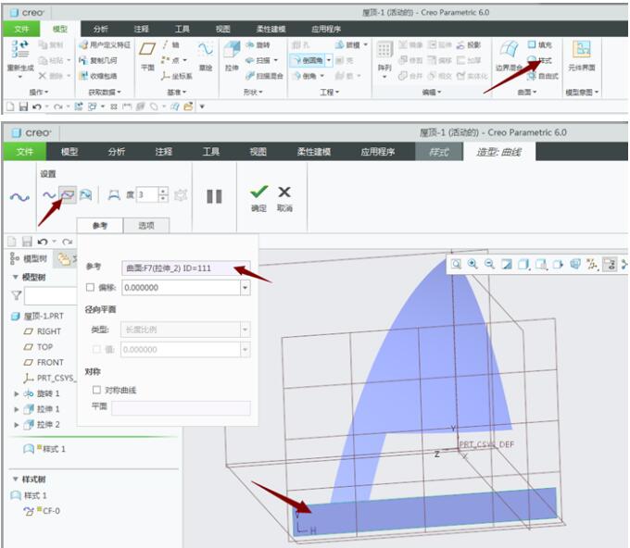Click the 边界混合 (Boundary Blend) tool
Screen dimensions: 630x548
point(509,56)
